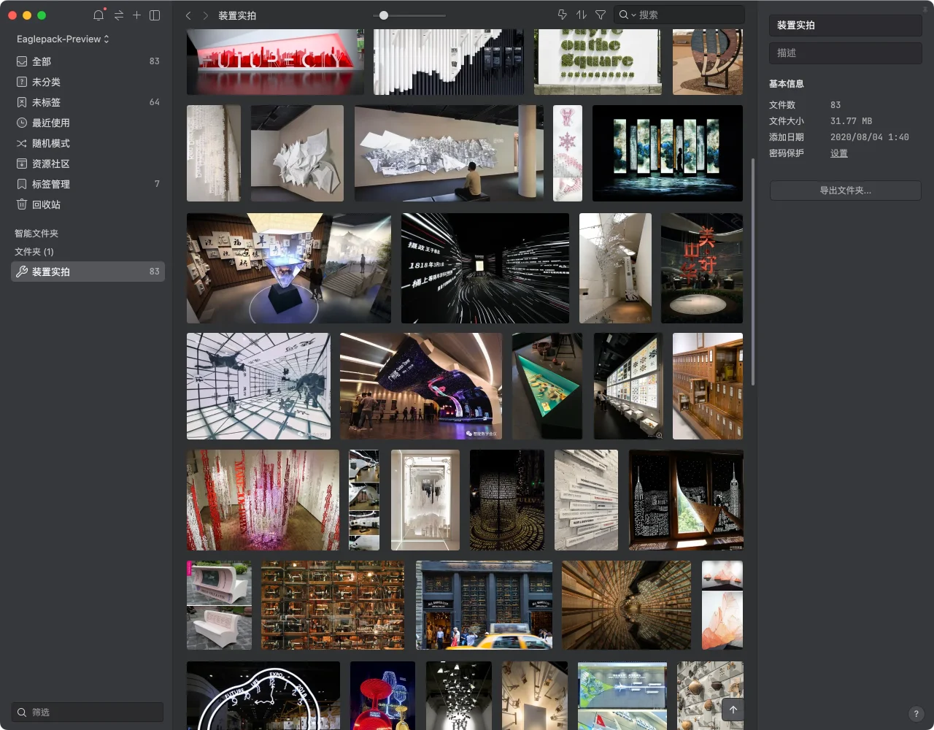Open the red neon characters thumbnail

(x=702, y=268)
